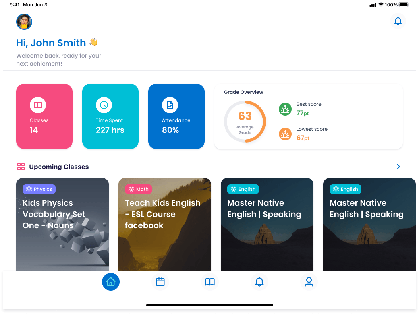The width and height of the screenshot is (419, 314).
Task: Click the document icon on Attendance card
Action: pyautogui.click(x=170, y=105)
